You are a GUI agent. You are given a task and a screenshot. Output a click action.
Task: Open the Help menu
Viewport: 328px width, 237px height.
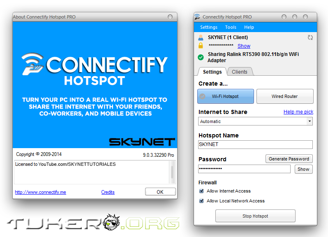(x=249, y=27)
